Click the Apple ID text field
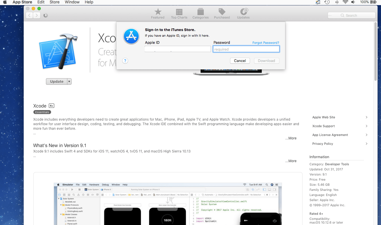 point(178,49)
